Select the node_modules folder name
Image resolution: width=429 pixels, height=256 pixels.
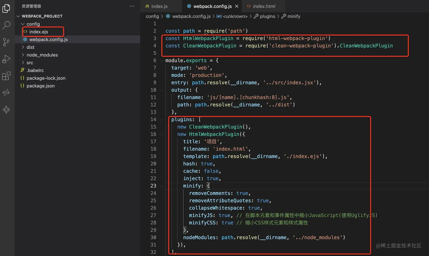(x=42, y=55)
